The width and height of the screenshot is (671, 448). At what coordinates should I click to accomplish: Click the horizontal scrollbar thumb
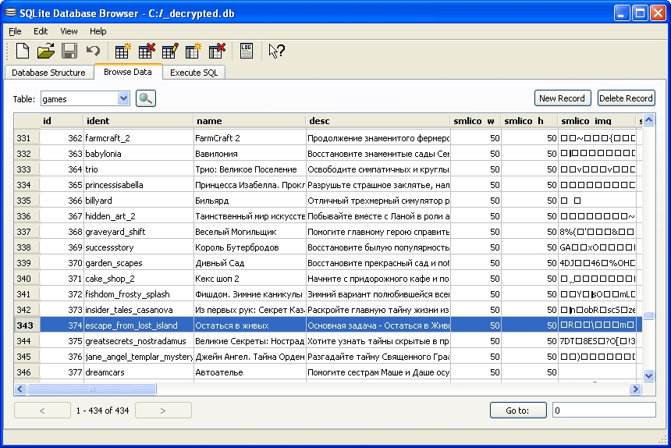click(91, 389)
